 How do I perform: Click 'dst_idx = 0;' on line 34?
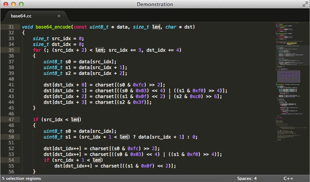(x=68, y=44)
